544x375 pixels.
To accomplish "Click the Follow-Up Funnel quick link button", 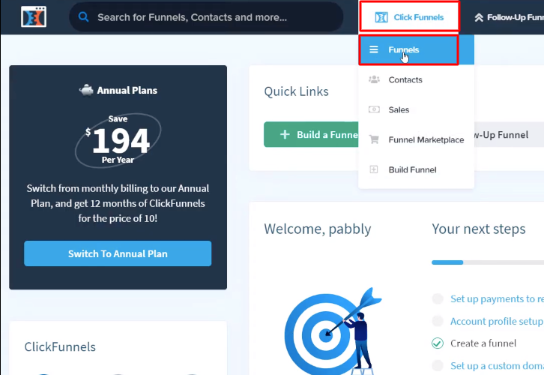I will click(x=509, y=134).
